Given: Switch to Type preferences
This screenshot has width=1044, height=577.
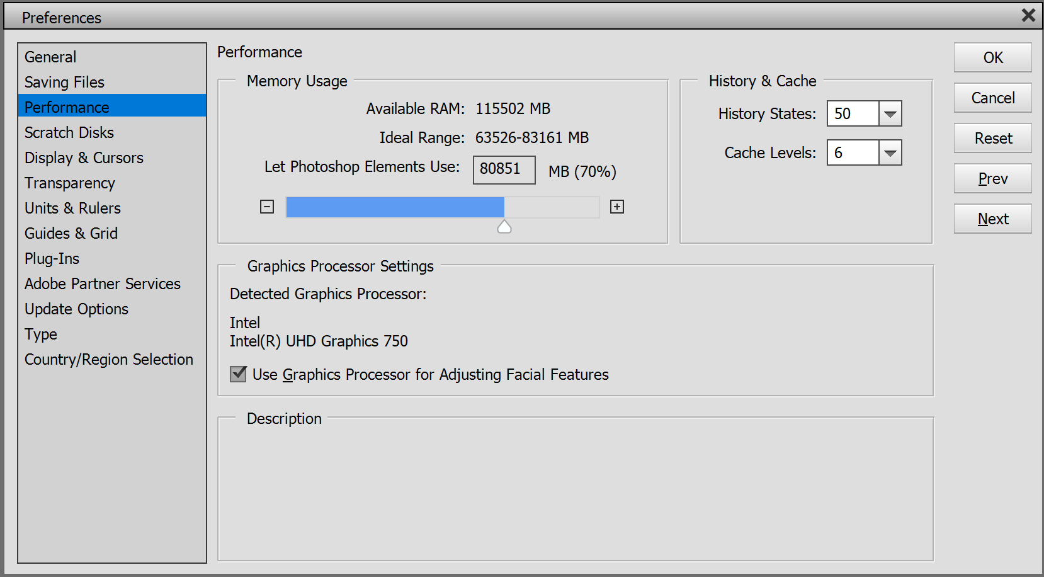Looking at the screenshot, I should pyautogui.click(x=40, y=334).
